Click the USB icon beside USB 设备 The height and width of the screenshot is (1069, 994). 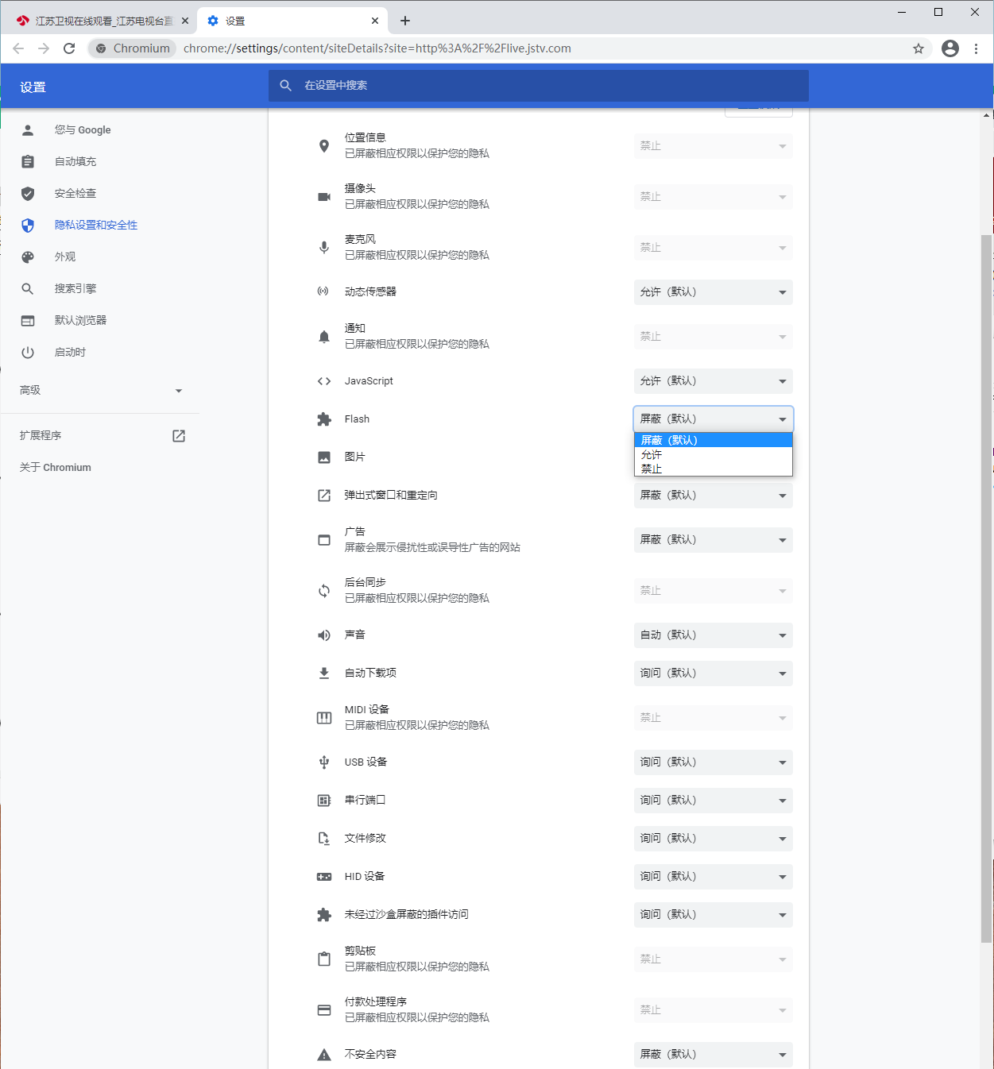click(324, 762)
